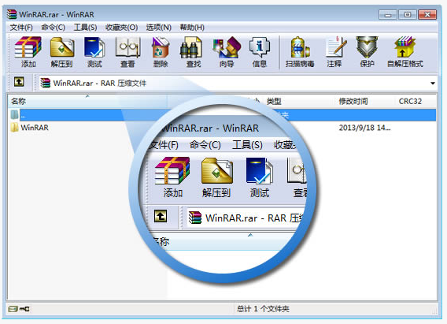
Task: Click the resize grip at status bar corner
Action: [x=434, y=311]
